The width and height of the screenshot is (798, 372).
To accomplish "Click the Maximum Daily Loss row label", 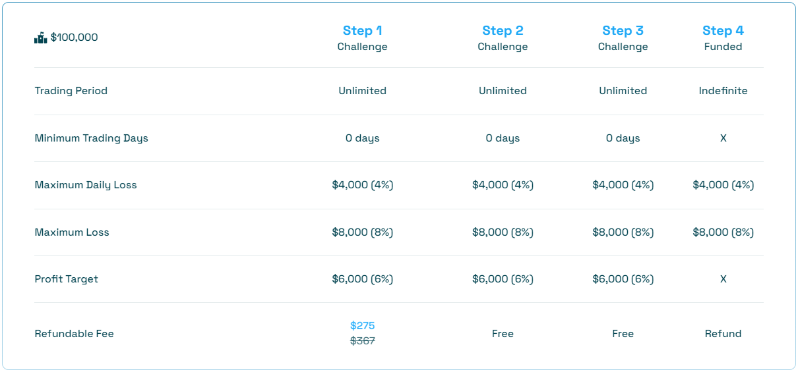I will [x=86, y=185].
